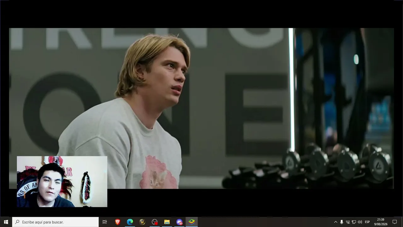This screenshot has height=227, width=403.
Task: Click the webcam overlay thumbnail
Action: click(x=62, y=182)
